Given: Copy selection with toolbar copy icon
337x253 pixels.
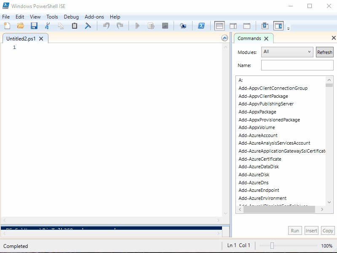Looking at the screenshot, I should [61, 26].
